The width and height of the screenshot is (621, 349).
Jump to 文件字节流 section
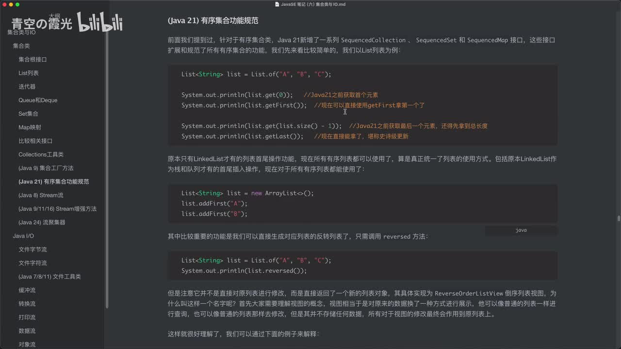pyautogui.click(x=33, y=249)
